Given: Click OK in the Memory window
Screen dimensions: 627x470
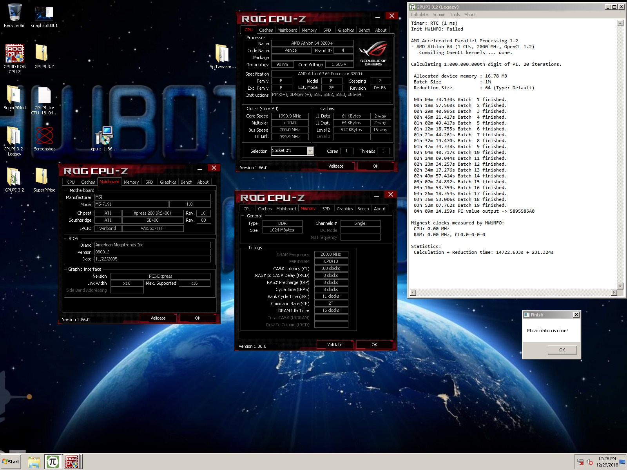Looking at the screenshot, I should click(x=374, y=345).
